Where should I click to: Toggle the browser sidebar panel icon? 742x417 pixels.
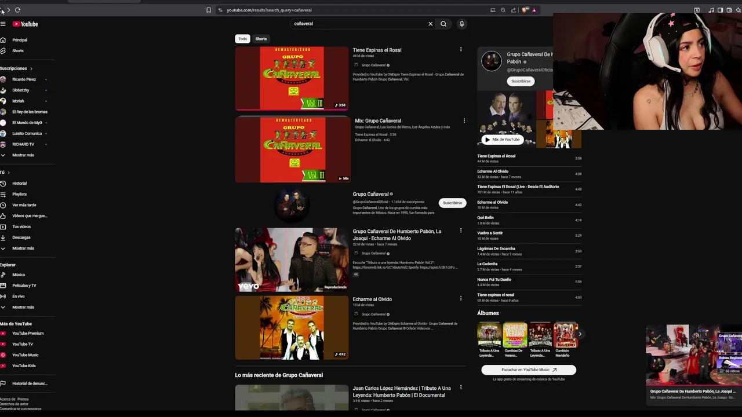pos(720,10)
